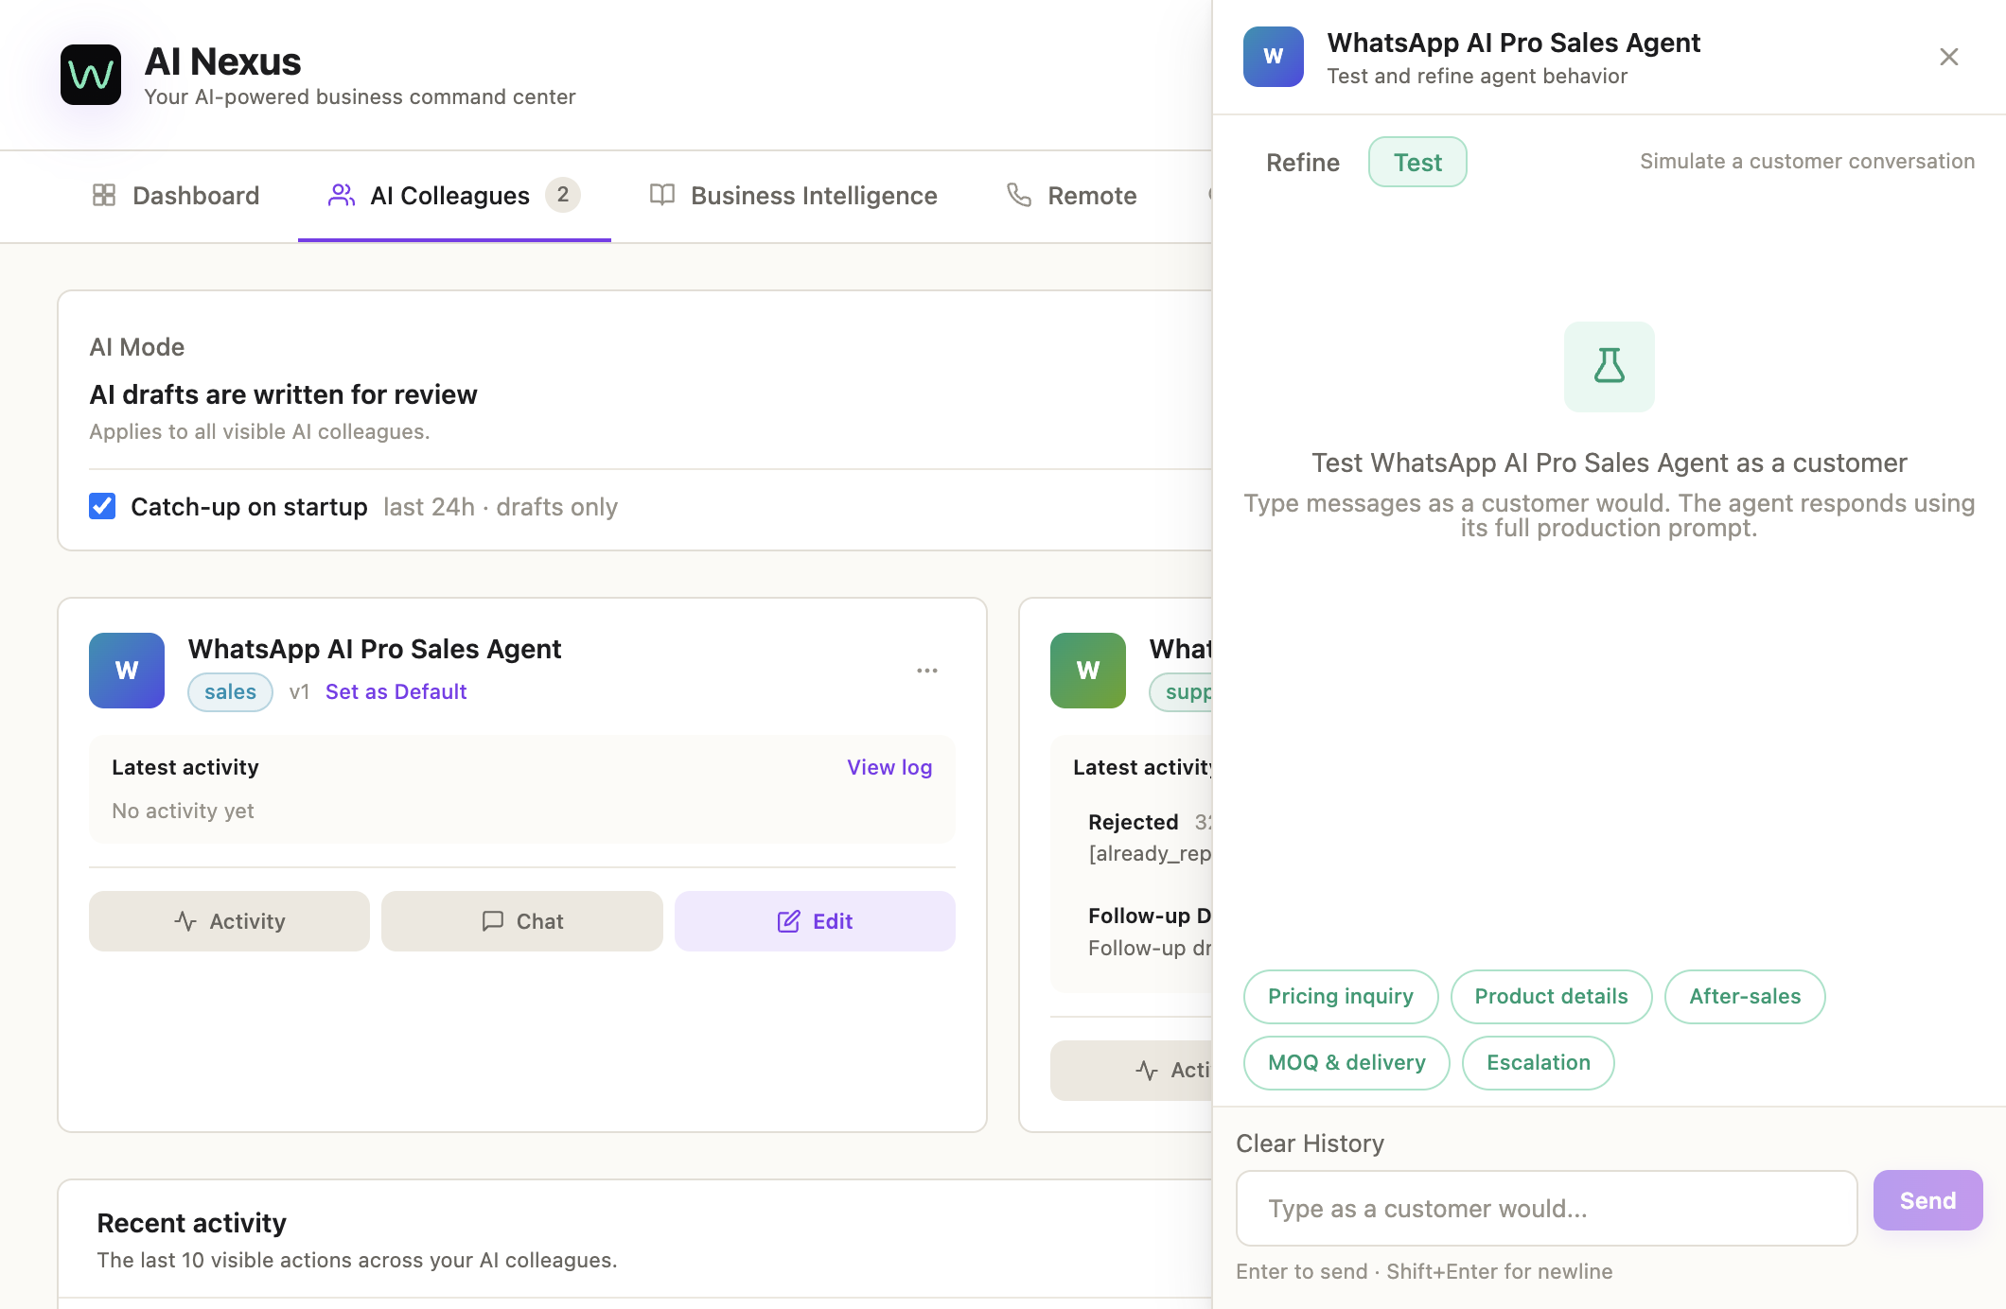Click 'Recent activity' section heading
Viewport: 2006px width, 1309px height.
pos(191,1223)
